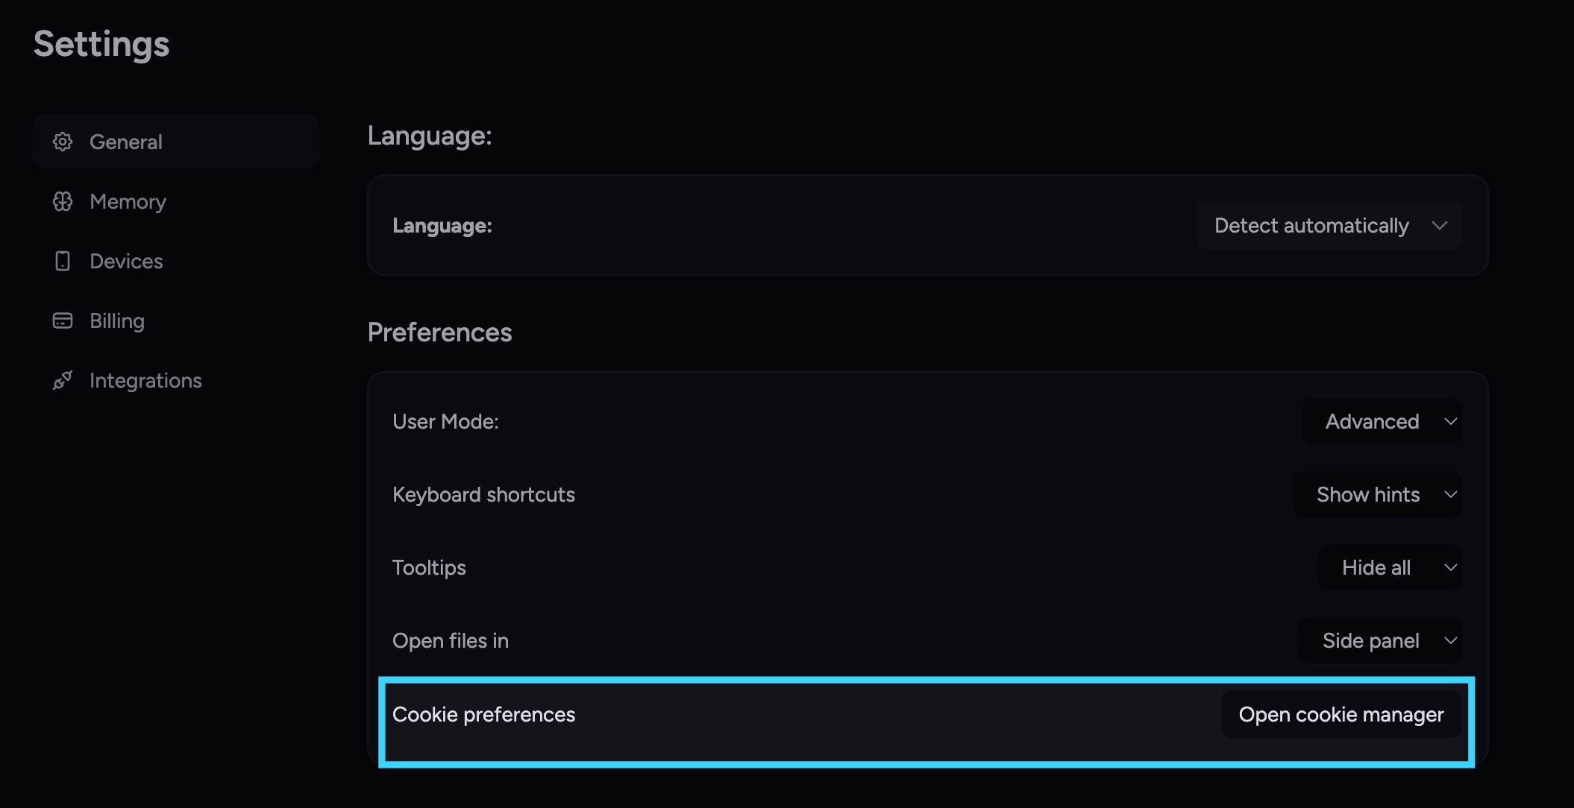Click the General gear icon
The image size is (1574, 808).
[63, 142]
